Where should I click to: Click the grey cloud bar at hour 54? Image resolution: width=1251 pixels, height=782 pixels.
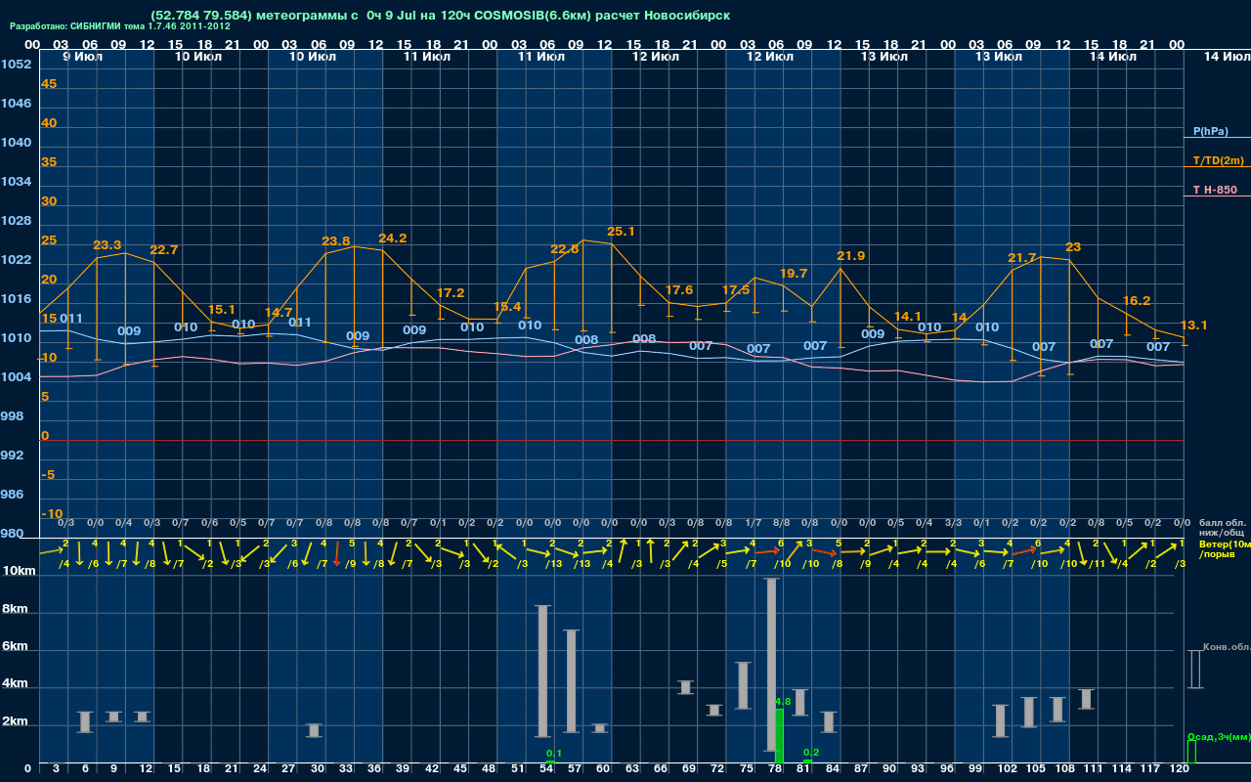(542, 672)
